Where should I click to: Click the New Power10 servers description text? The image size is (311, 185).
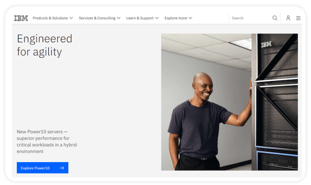(x=47, y=141)
